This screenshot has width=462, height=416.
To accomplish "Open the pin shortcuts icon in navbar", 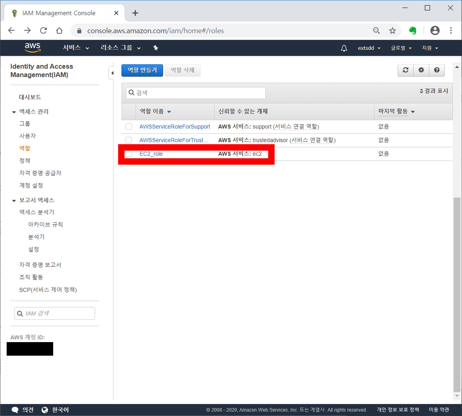I will coord(155,48).
